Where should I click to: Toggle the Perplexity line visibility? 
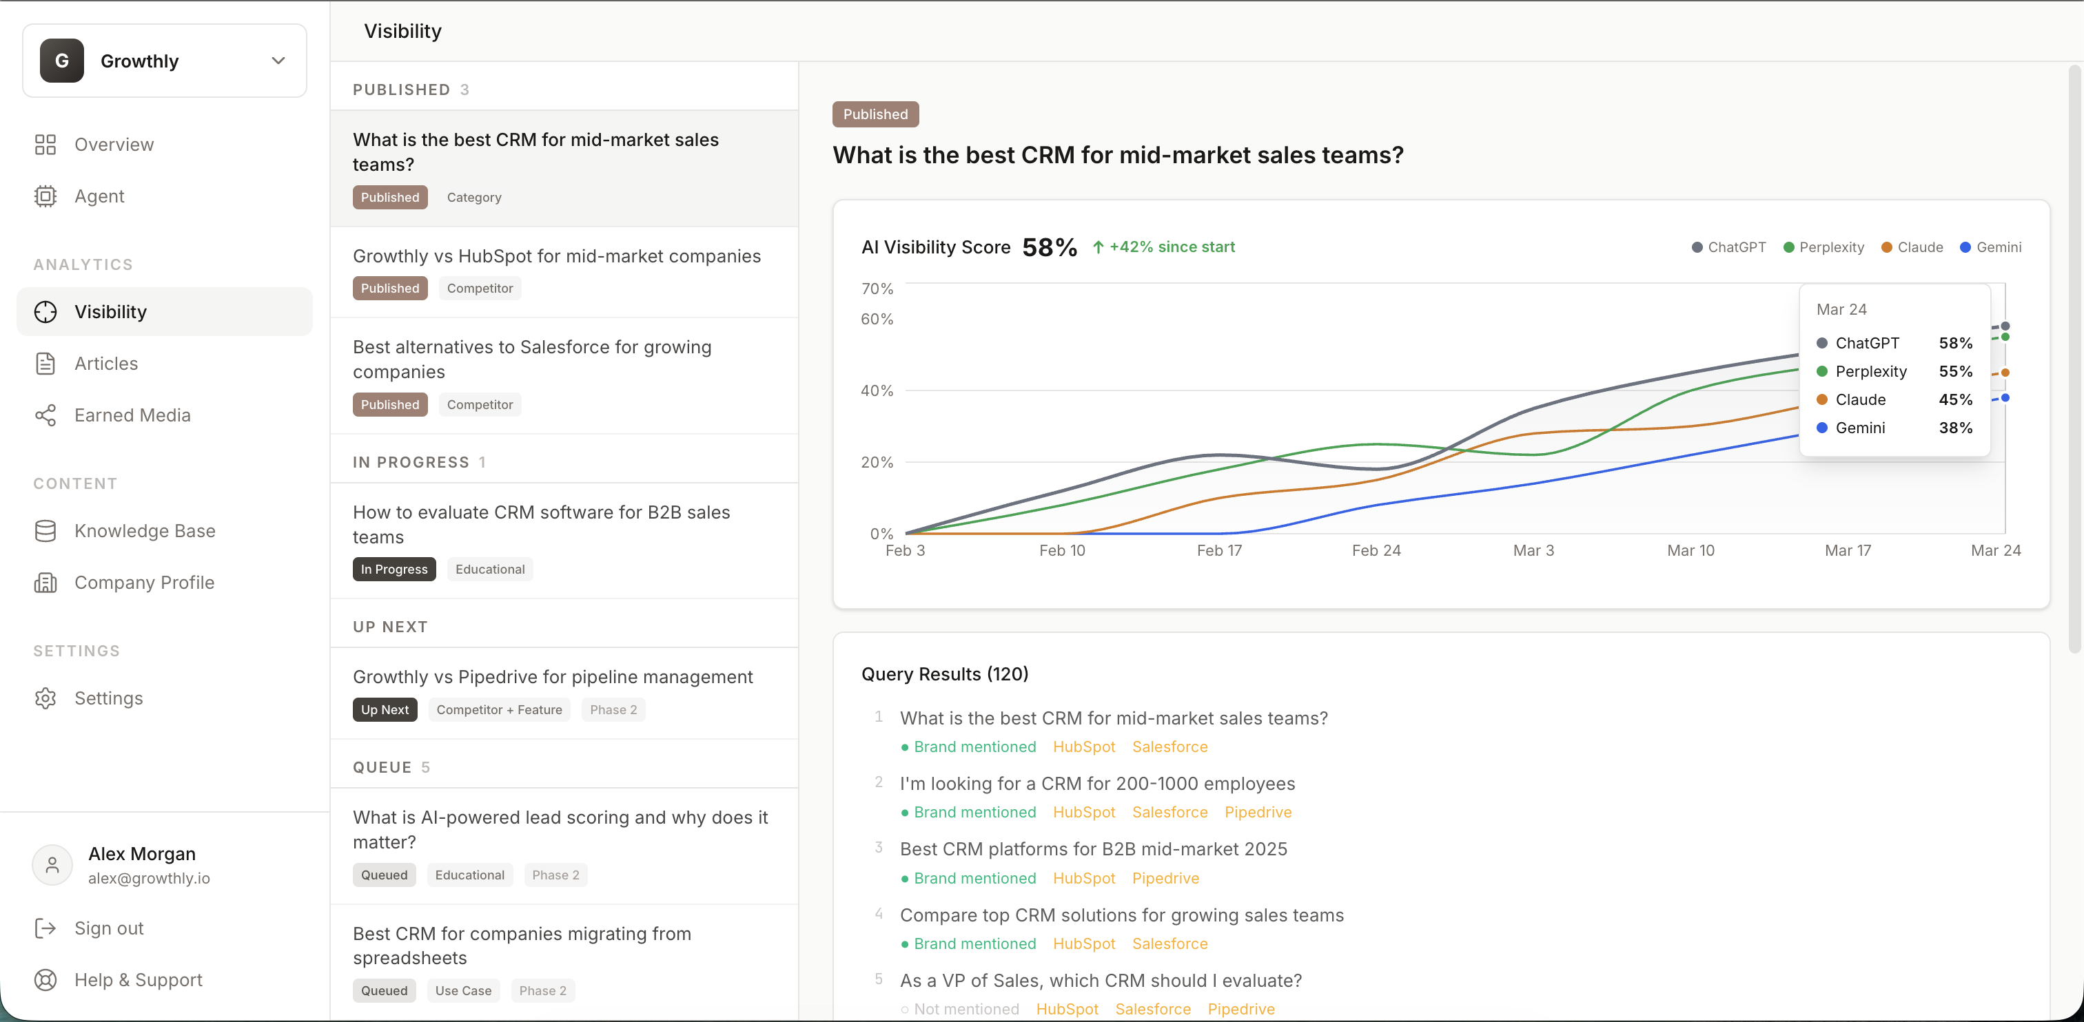click(1823, 247)
